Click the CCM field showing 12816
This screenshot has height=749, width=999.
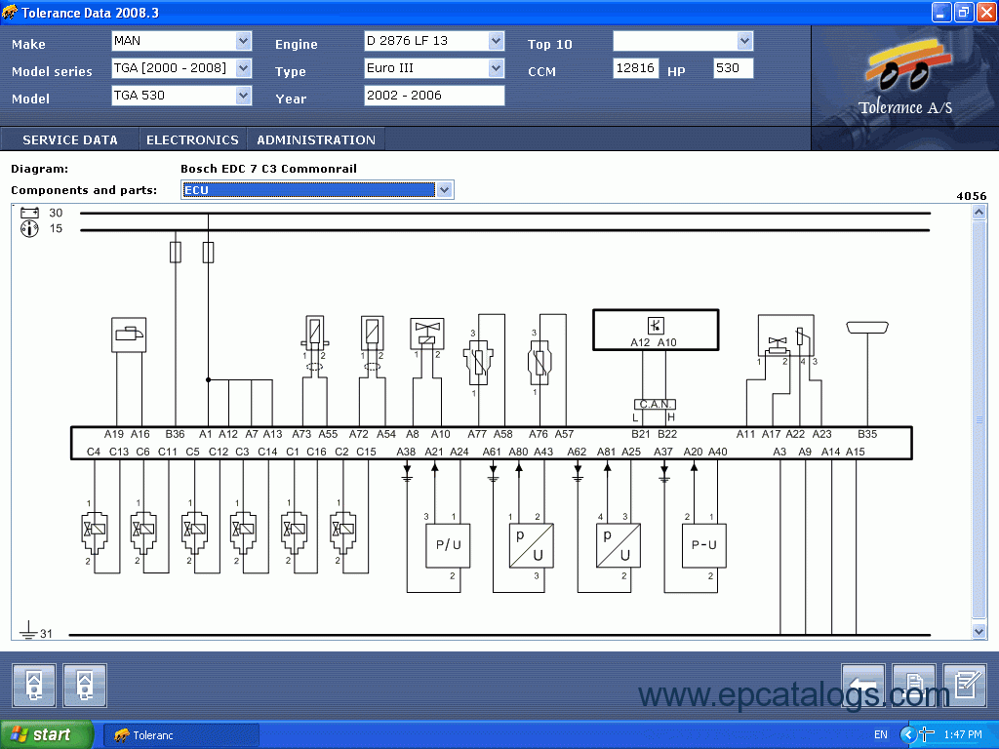coord(635,68)
